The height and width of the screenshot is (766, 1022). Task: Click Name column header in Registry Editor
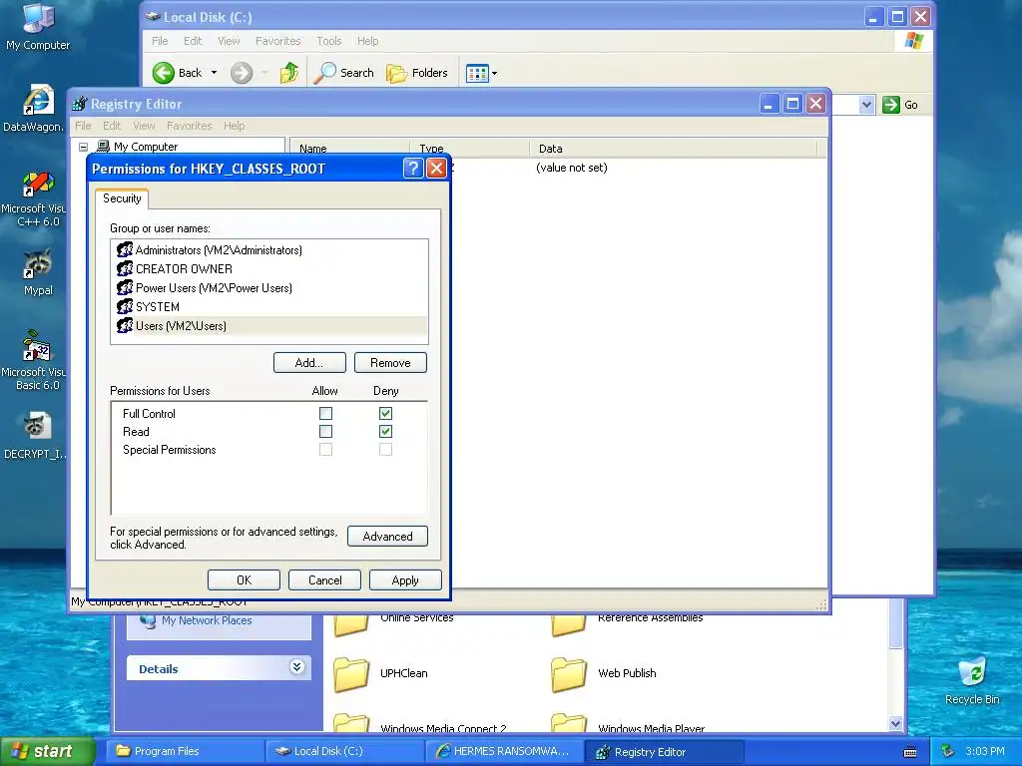pyautogui.click(x=349, y=149)
